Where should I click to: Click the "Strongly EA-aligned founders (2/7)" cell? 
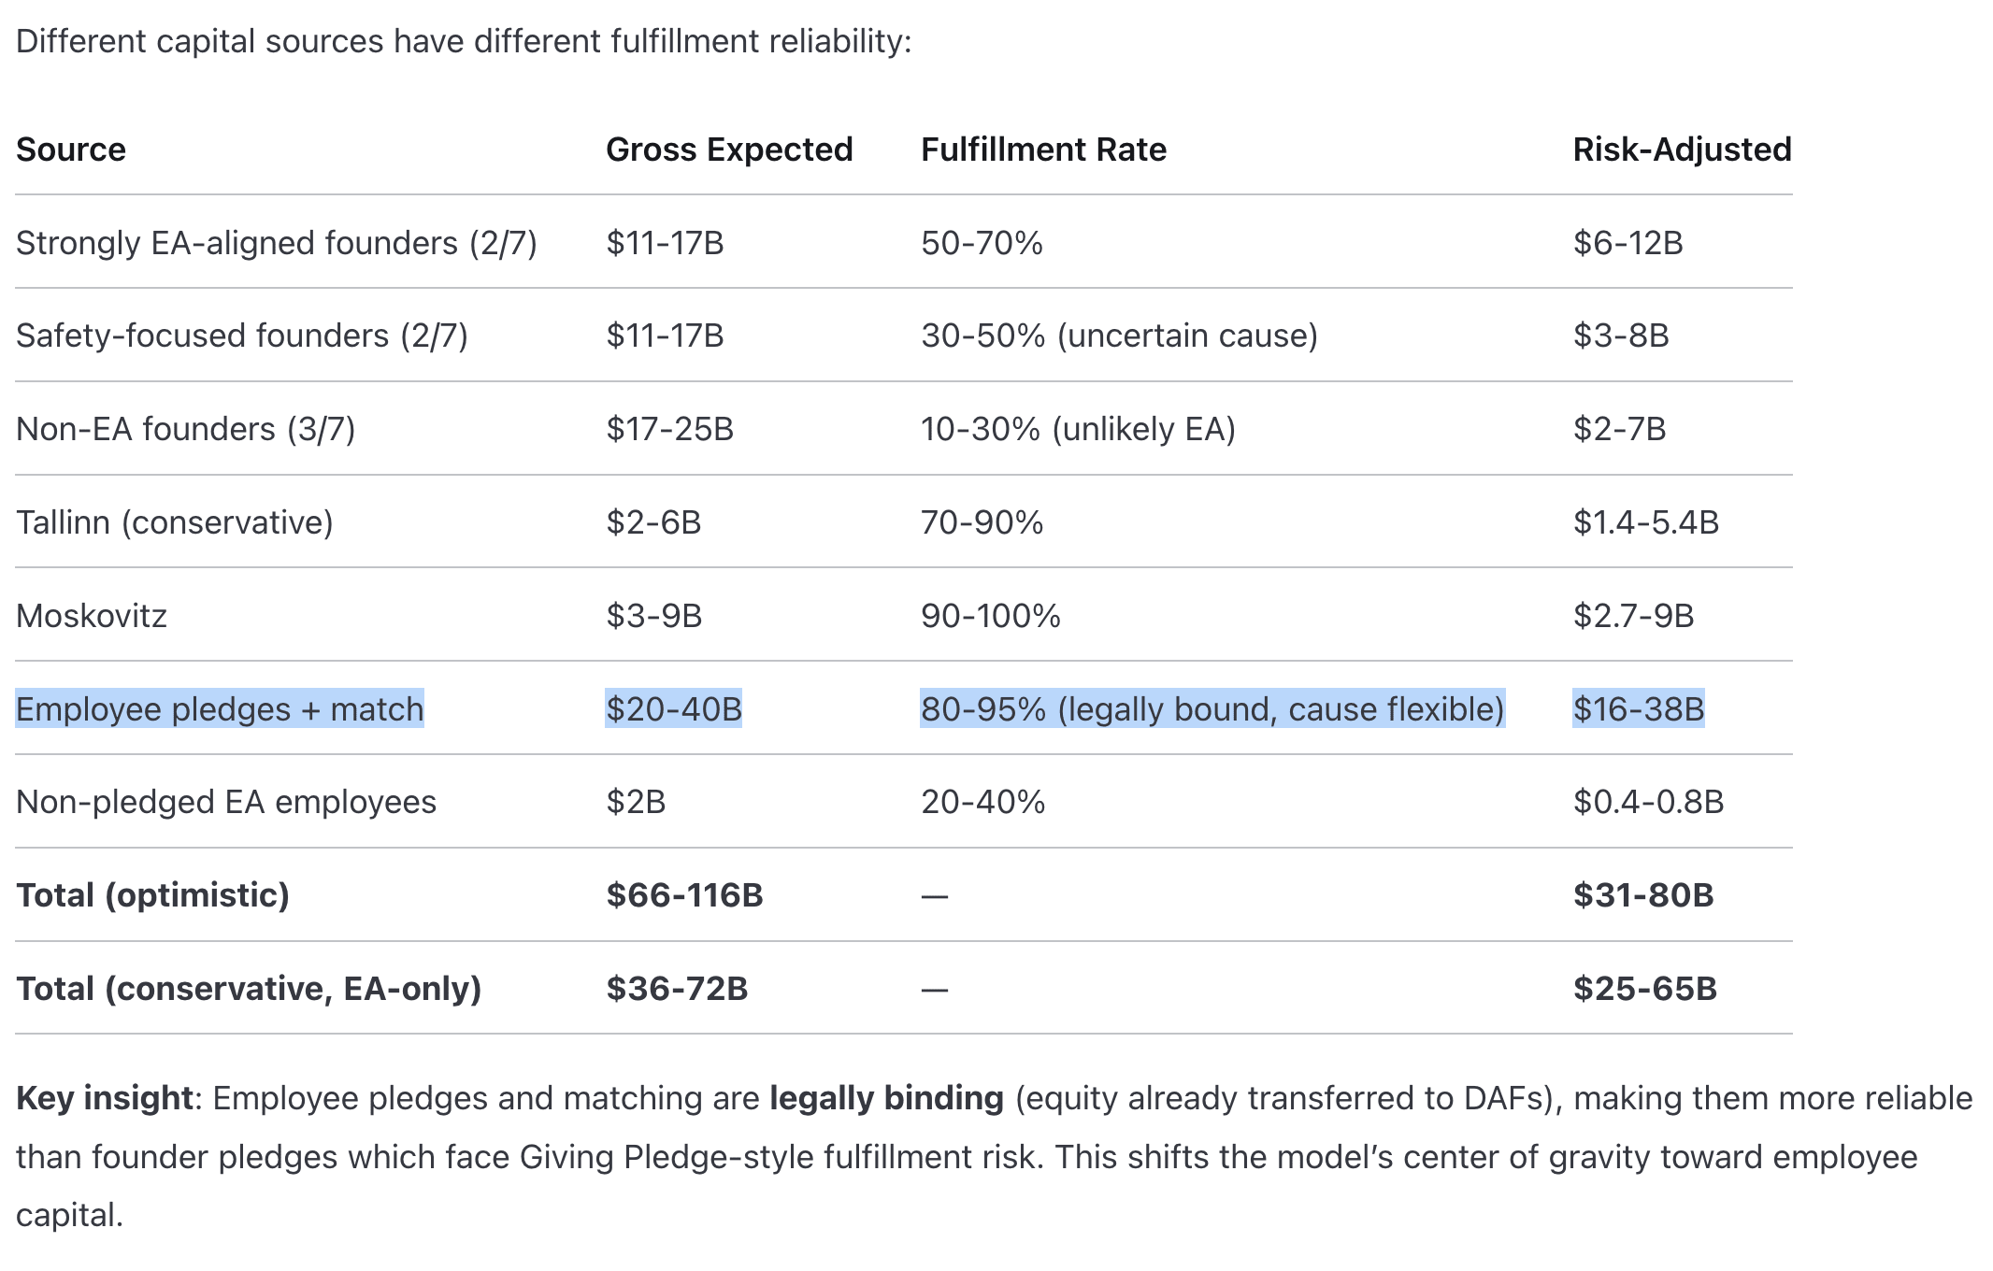pos(277,243)
